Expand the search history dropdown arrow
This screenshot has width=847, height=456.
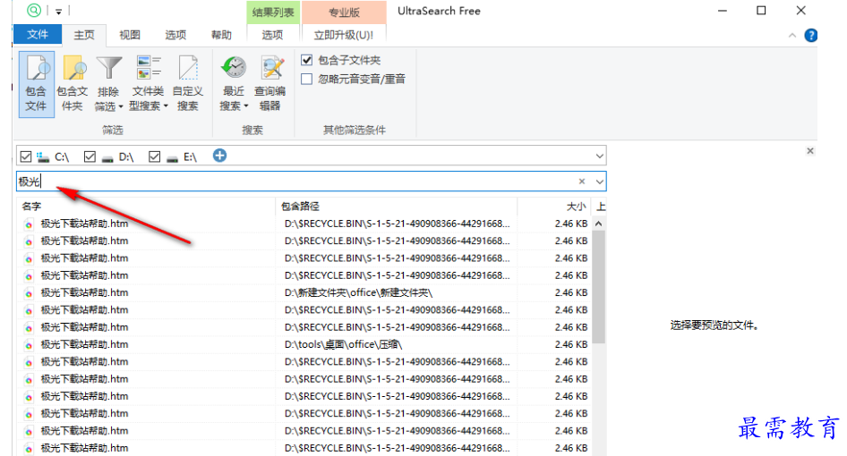[599, 182]
